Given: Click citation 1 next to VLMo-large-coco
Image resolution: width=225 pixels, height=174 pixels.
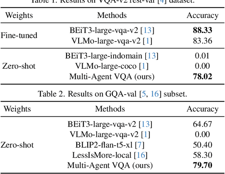Looking at the screenshot, I should click(x=143, y=66).
